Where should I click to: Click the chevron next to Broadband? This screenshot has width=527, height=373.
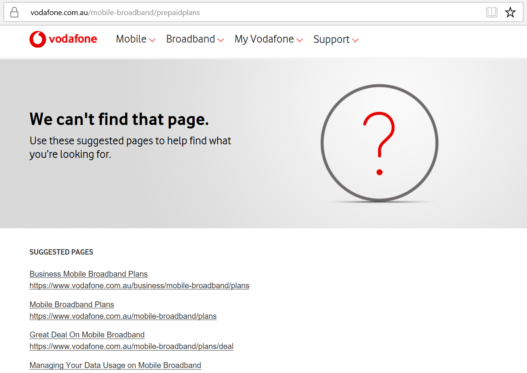221,40
